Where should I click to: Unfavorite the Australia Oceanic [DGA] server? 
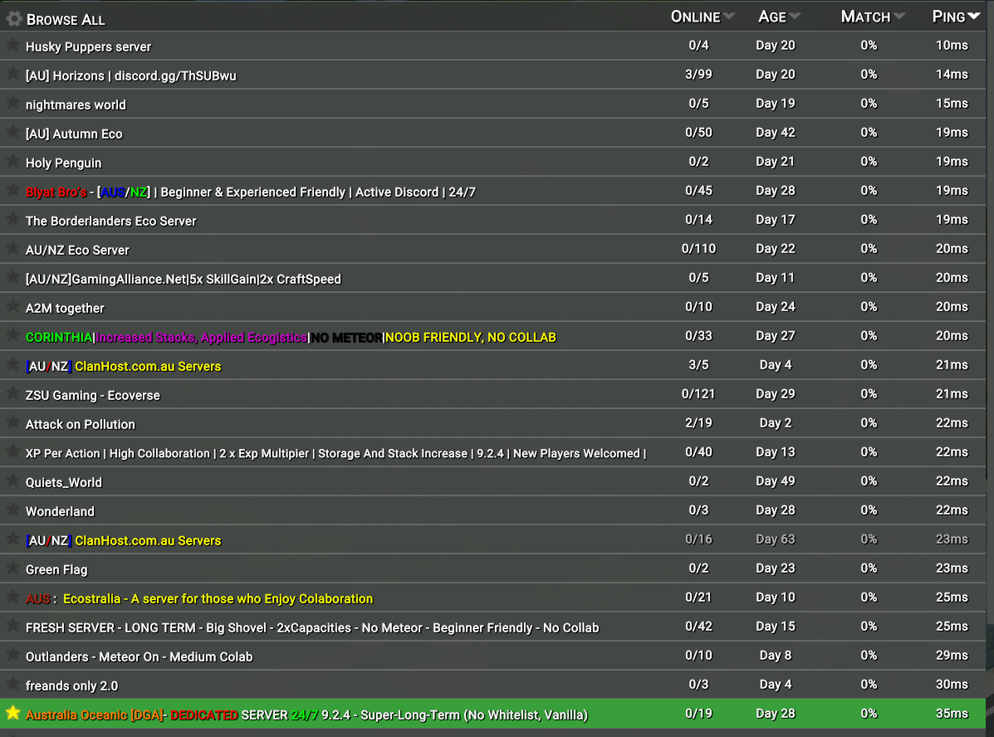click(12, 714)
